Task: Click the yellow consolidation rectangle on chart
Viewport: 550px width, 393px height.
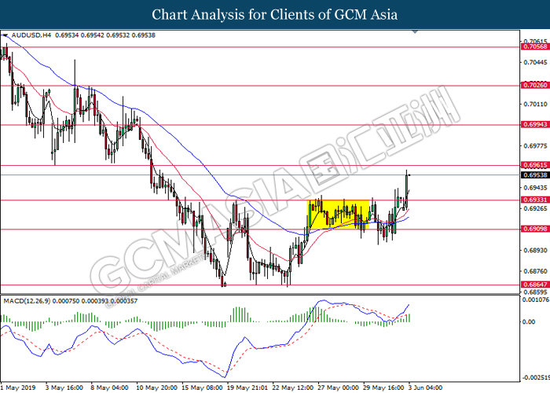Action: coord(339,215)
